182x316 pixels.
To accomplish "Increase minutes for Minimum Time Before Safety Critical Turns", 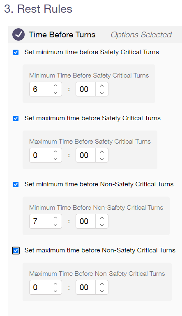I will click(102, 86).
